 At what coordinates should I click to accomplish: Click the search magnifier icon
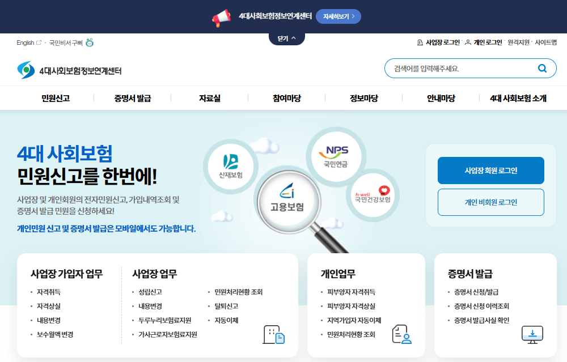coord(542,69)
